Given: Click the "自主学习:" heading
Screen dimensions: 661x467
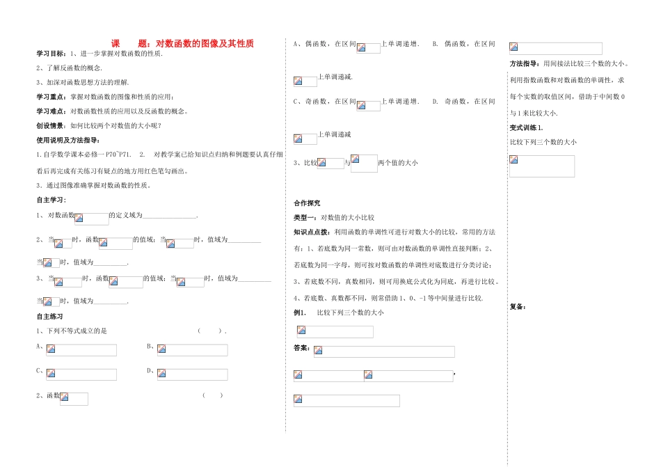Looking at the screenshot, I should [51, 200].
